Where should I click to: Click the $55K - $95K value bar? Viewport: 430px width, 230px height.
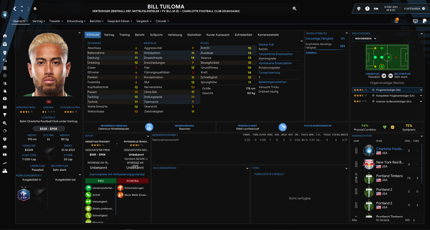point(49,129)
